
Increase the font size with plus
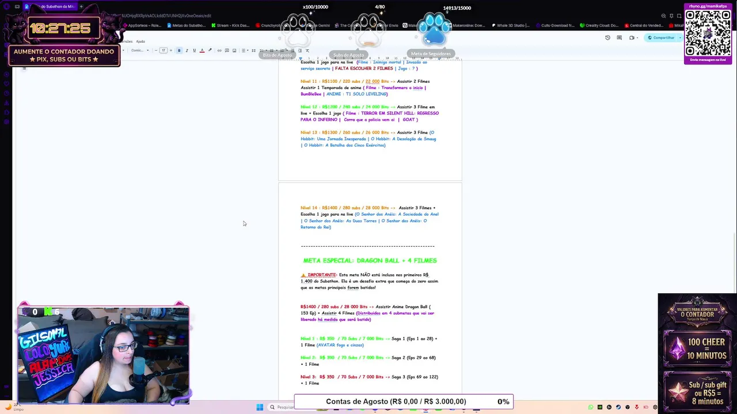pos(171,51)
